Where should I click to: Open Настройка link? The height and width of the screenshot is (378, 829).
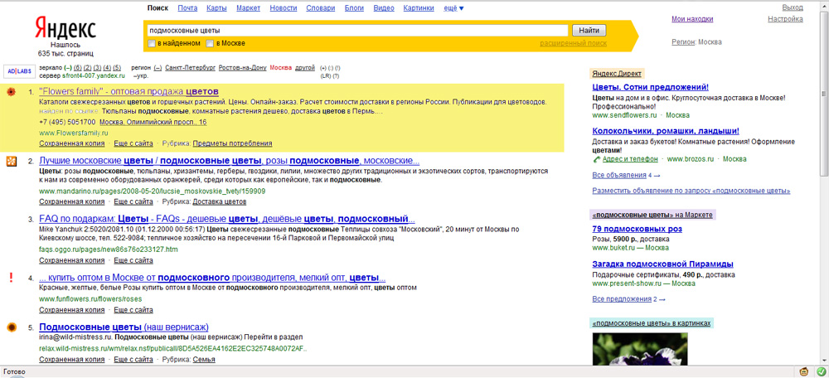click(x=785, y=20)
